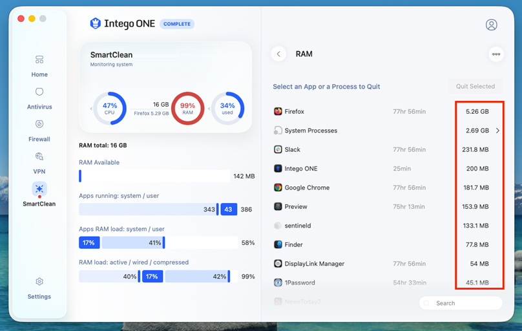
Task: Open the Firewall section
Action: pyautogui.click(x=39, y=131)
